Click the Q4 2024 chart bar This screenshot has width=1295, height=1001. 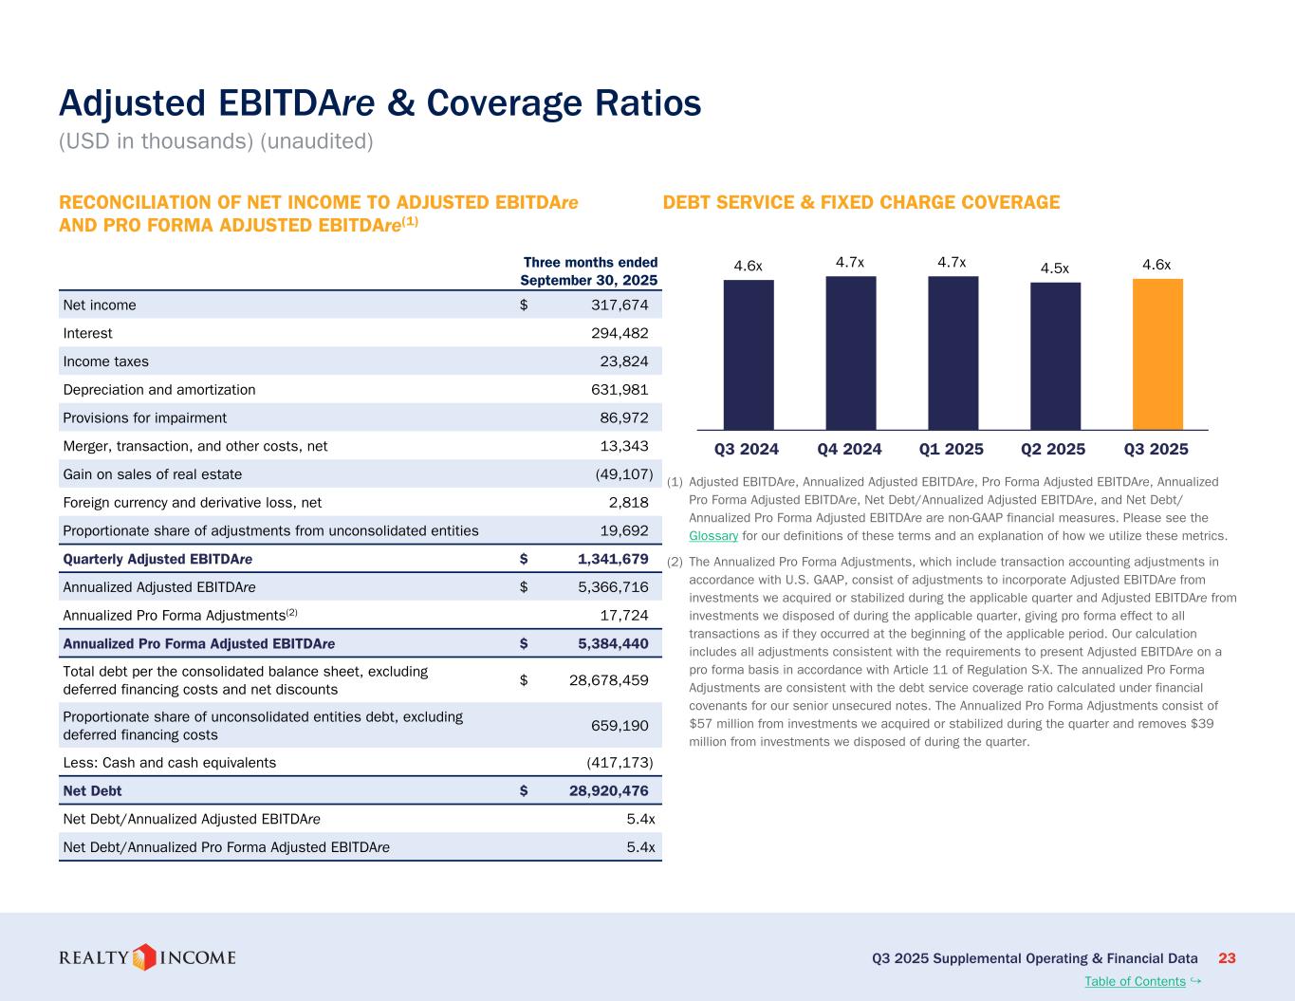click(x=851, y=353)
